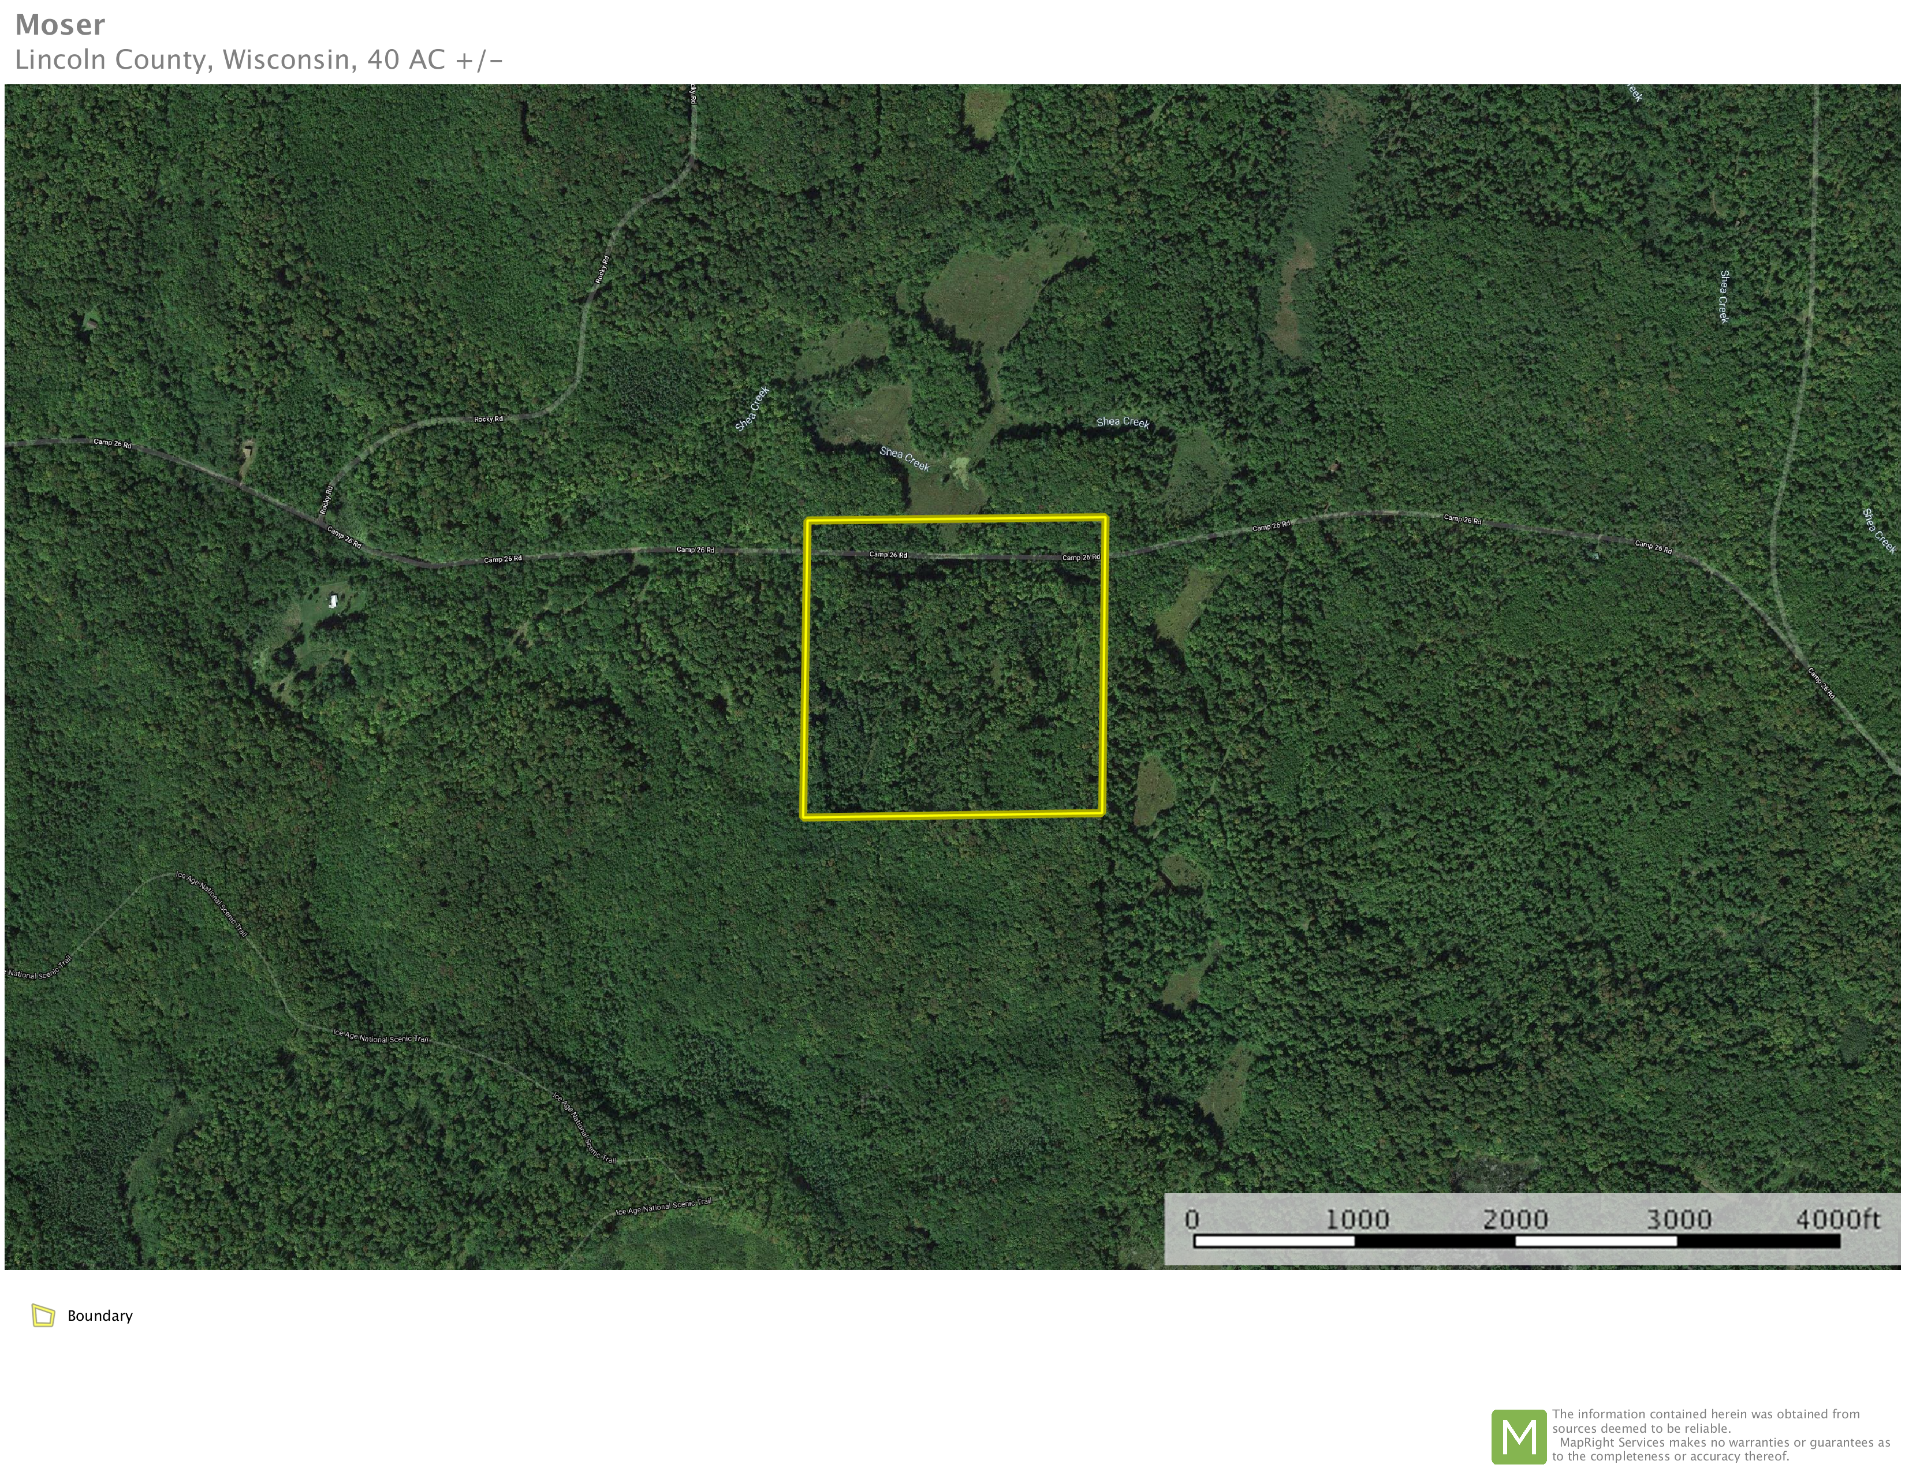Viewport: 1905px width, 1472px height.
Task: Click the center of yellow boundary parcel
Action: [955, 668]
